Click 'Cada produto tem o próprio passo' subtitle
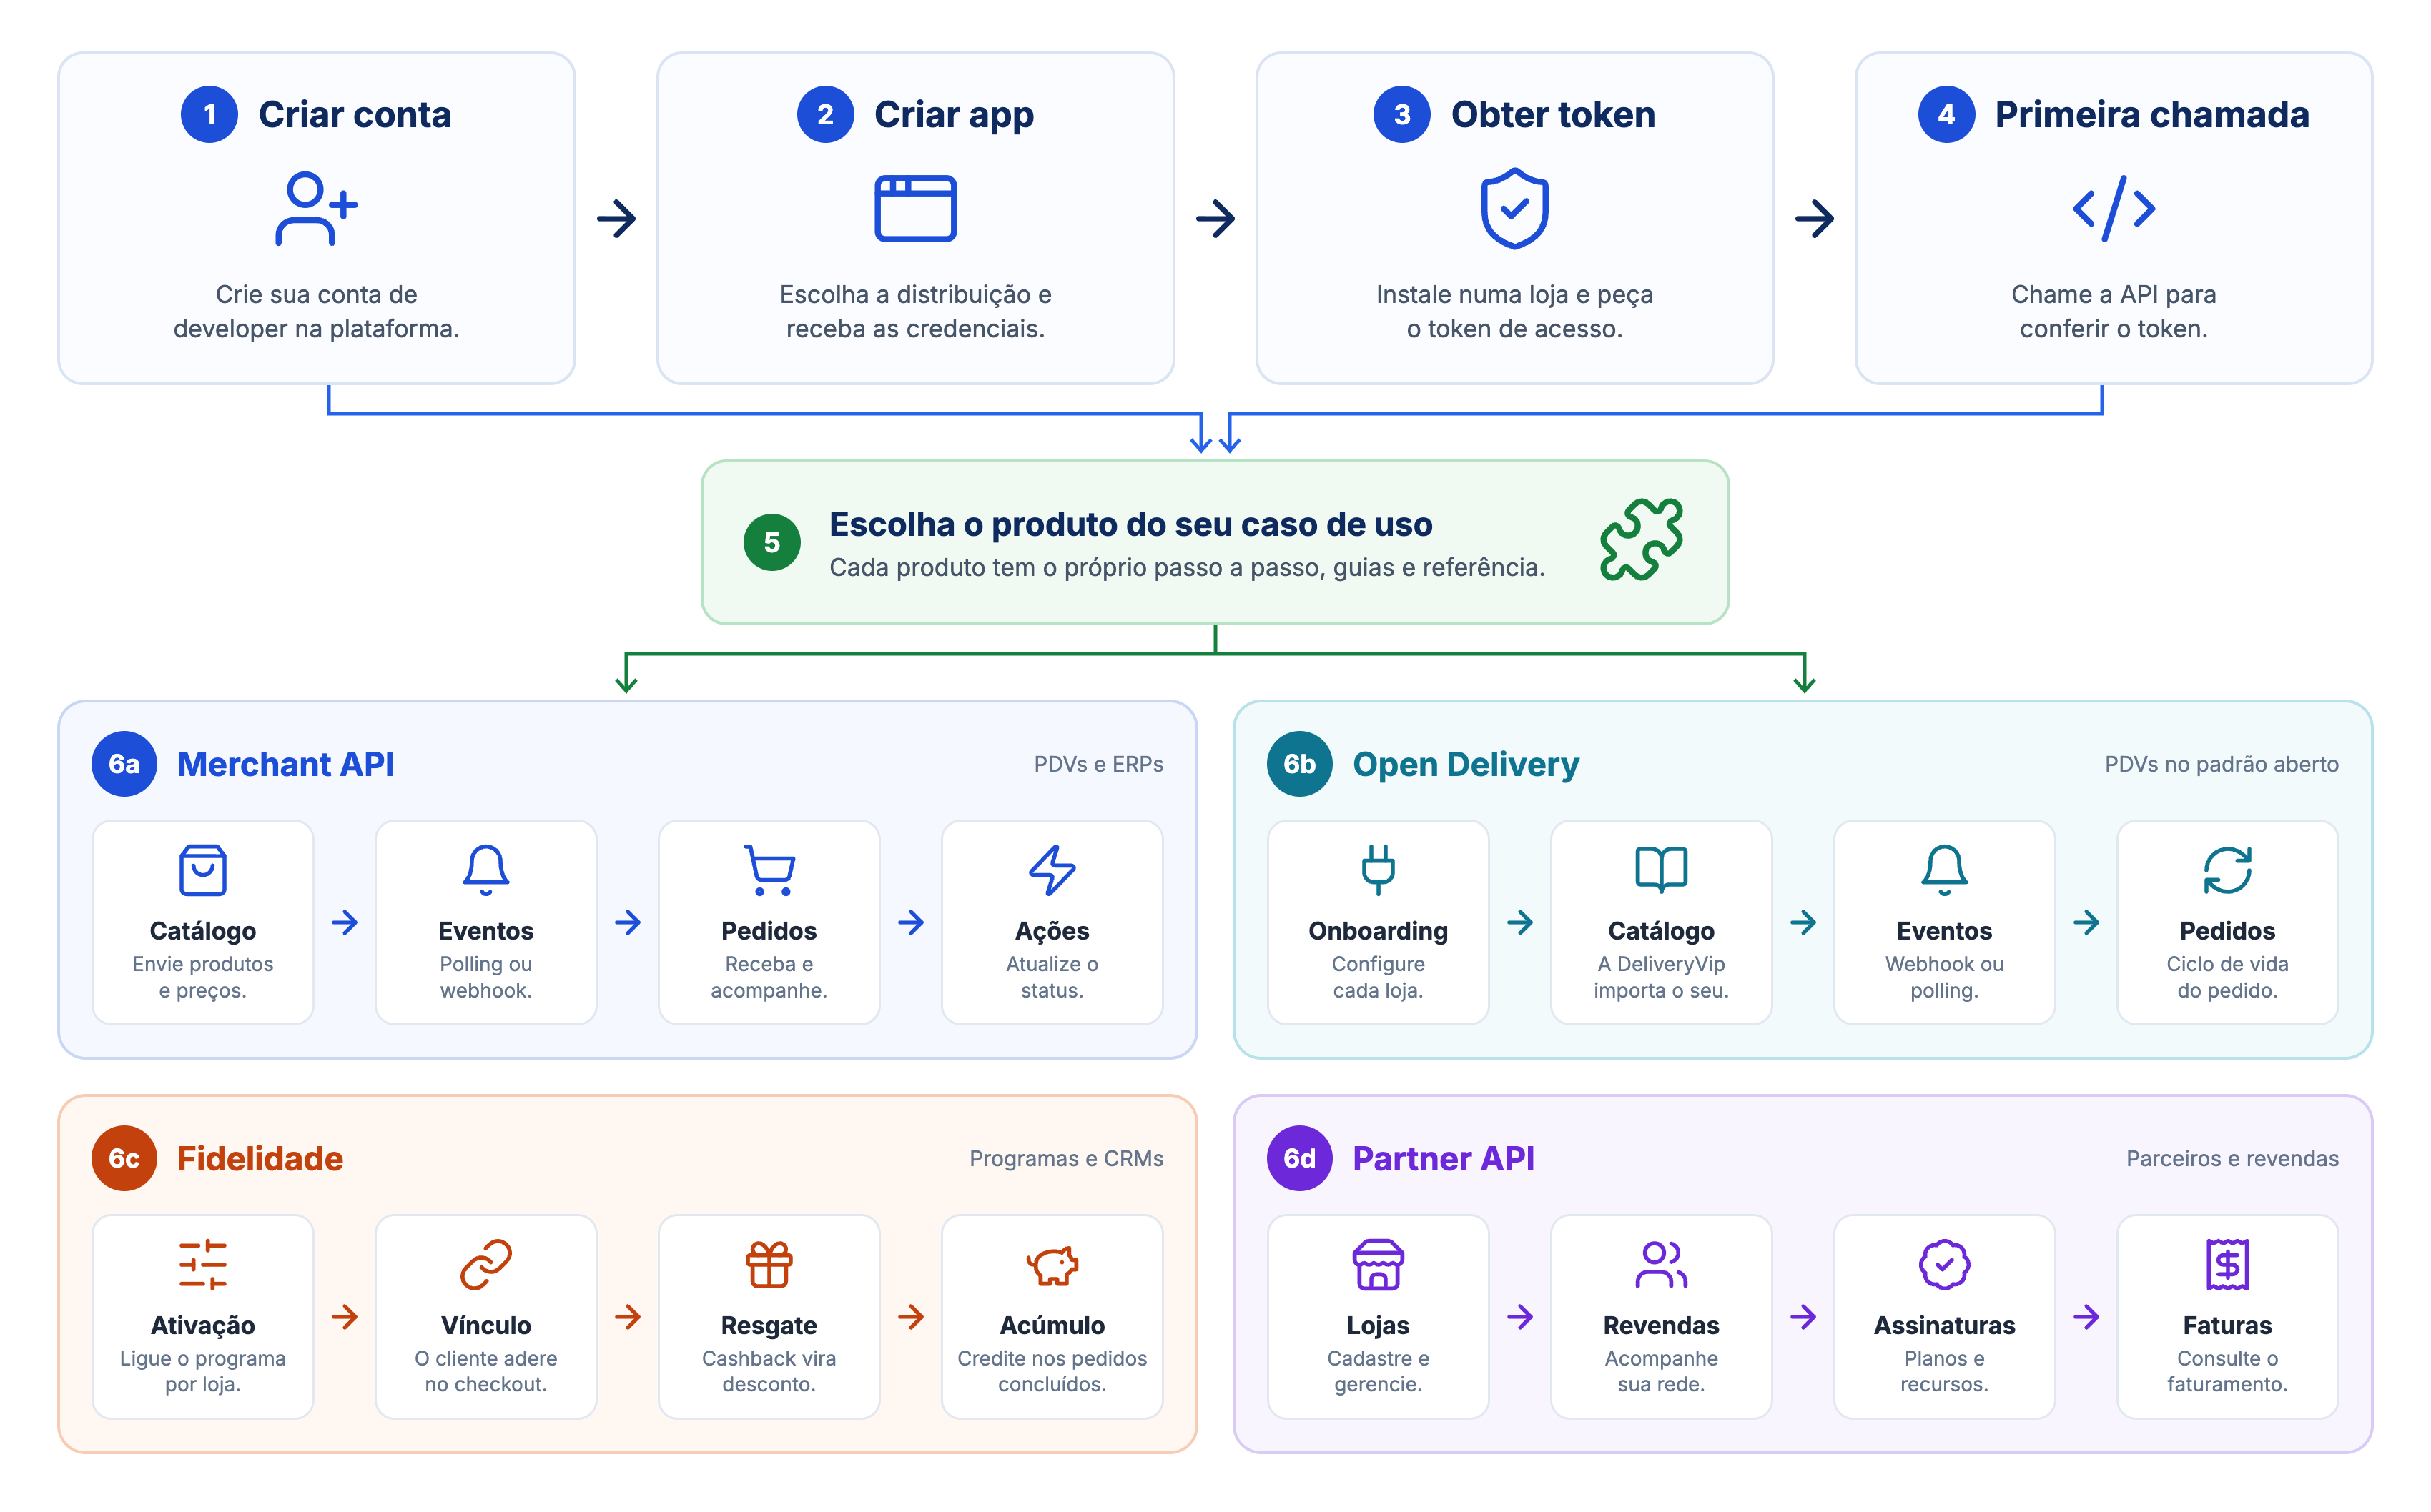 (1186, 567)
